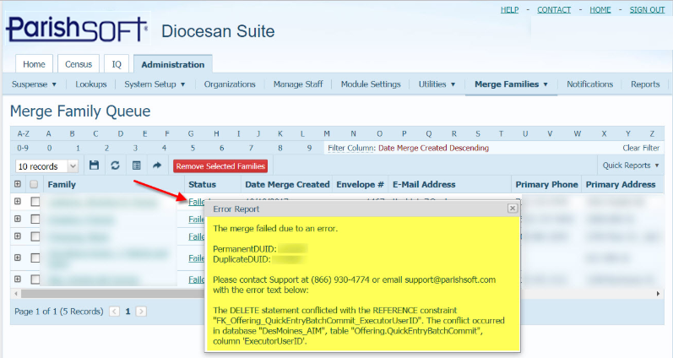
Task: Switch to the IQ tab
Action: (x=117, y=64)
